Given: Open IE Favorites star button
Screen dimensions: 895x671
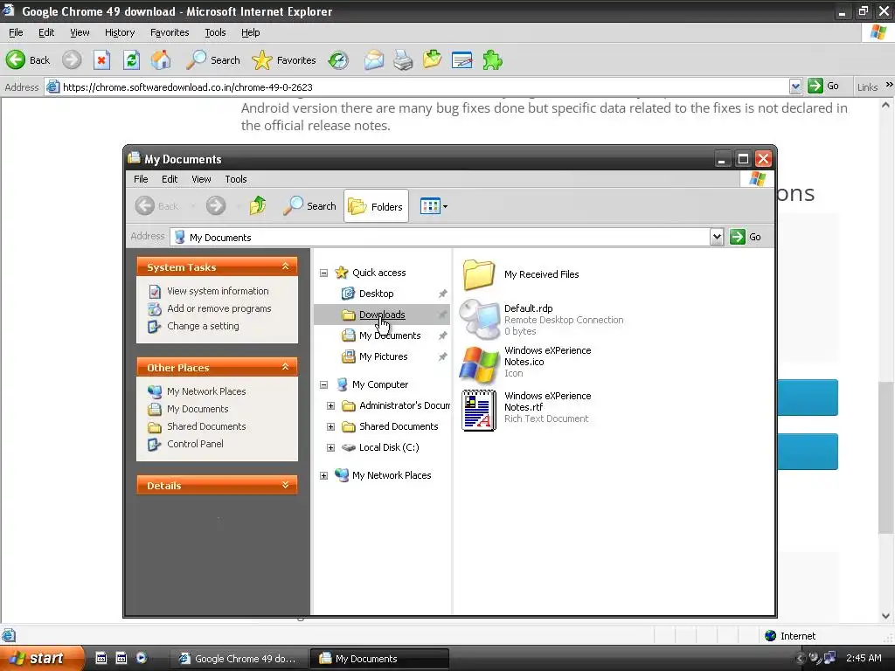Looking at the screenshot, I should coord(284,60).
